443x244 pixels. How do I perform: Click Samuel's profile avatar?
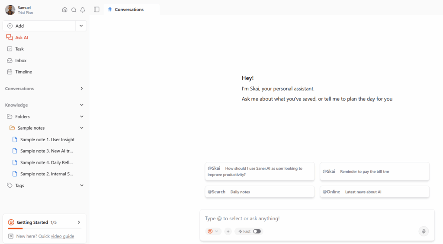pyautogui.click(x=10, y=10)
